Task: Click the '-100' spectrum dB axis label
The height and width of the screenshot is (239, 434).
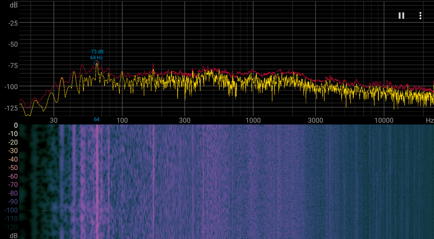Action: (11, 87)
